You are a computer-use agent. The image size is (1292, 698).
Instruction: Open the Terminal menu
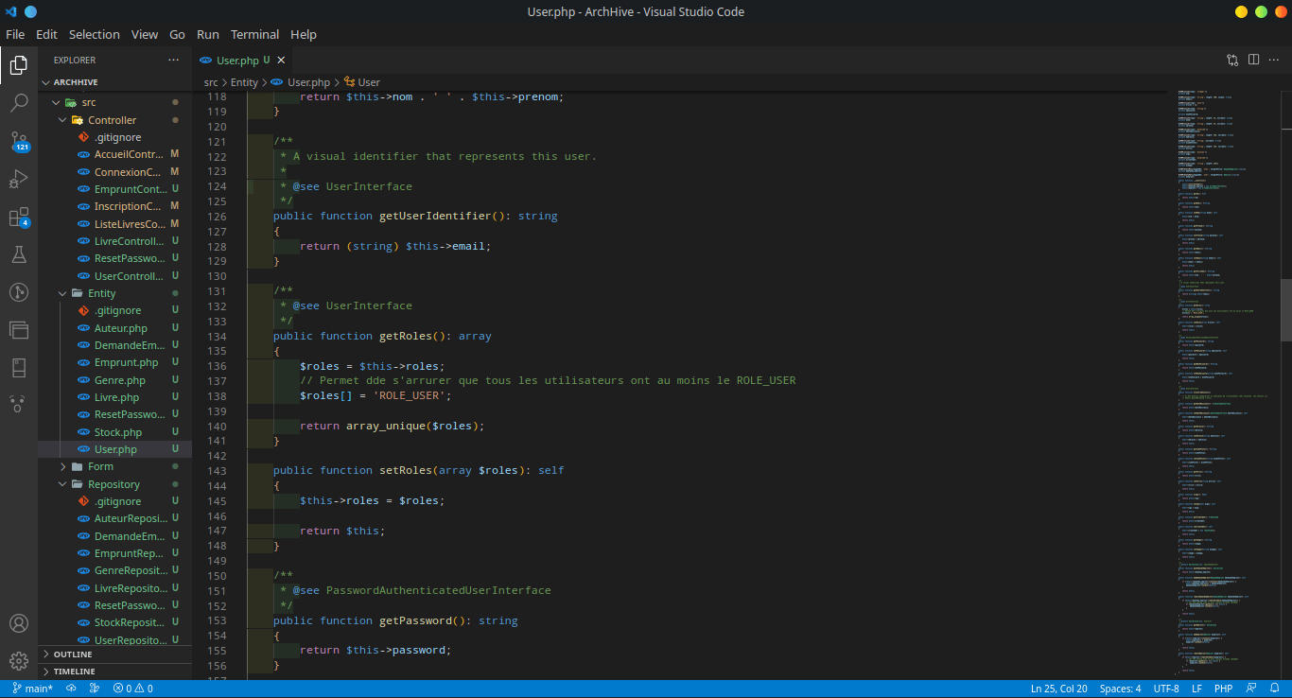pyautogui.click(x=254, y=34)
